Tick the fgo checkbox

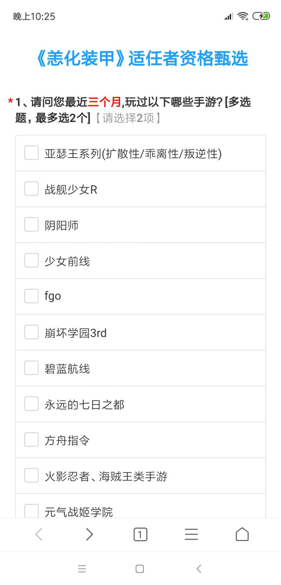(x=32, y=296)
